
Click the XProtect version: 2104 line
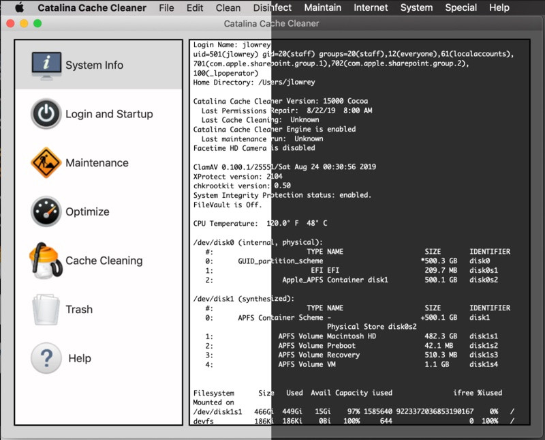coord(238,176)
